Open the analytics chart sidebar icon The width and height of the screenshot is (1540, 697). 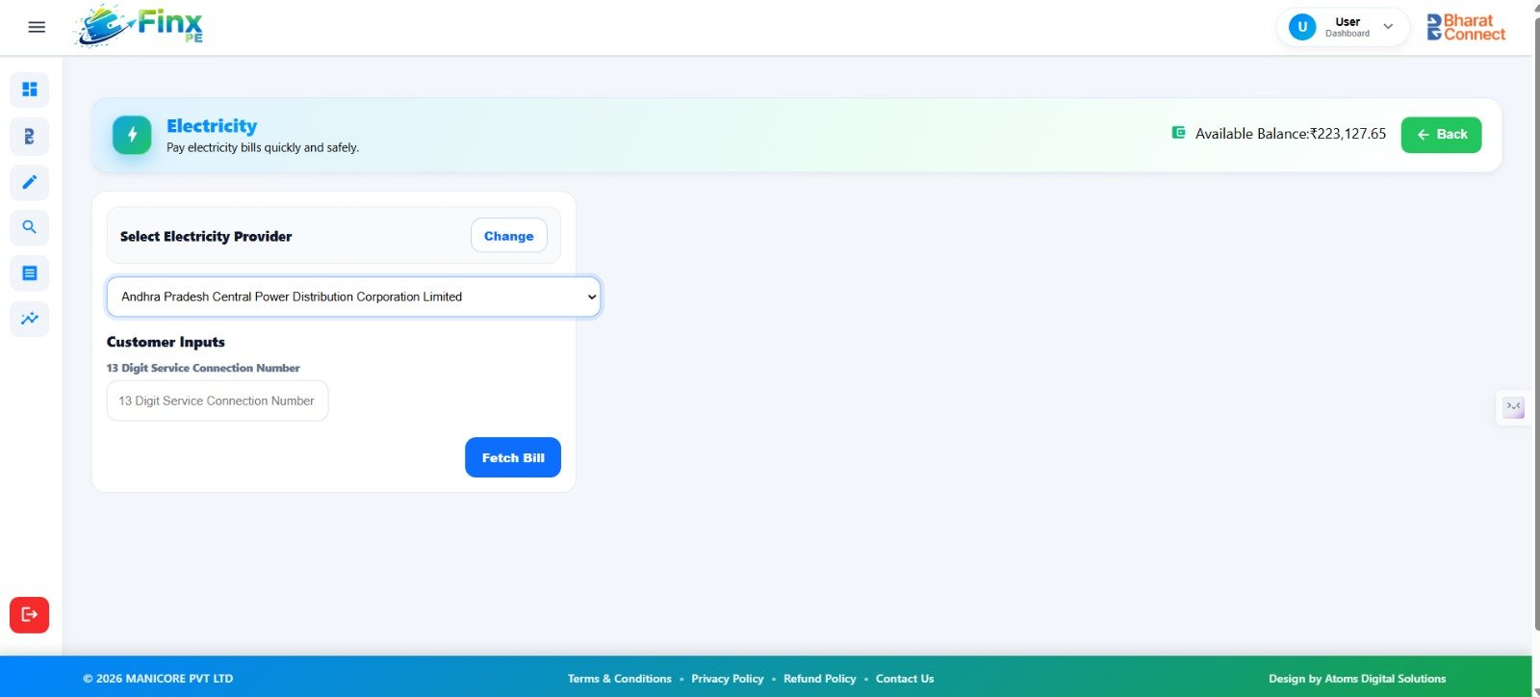point(30,319)
